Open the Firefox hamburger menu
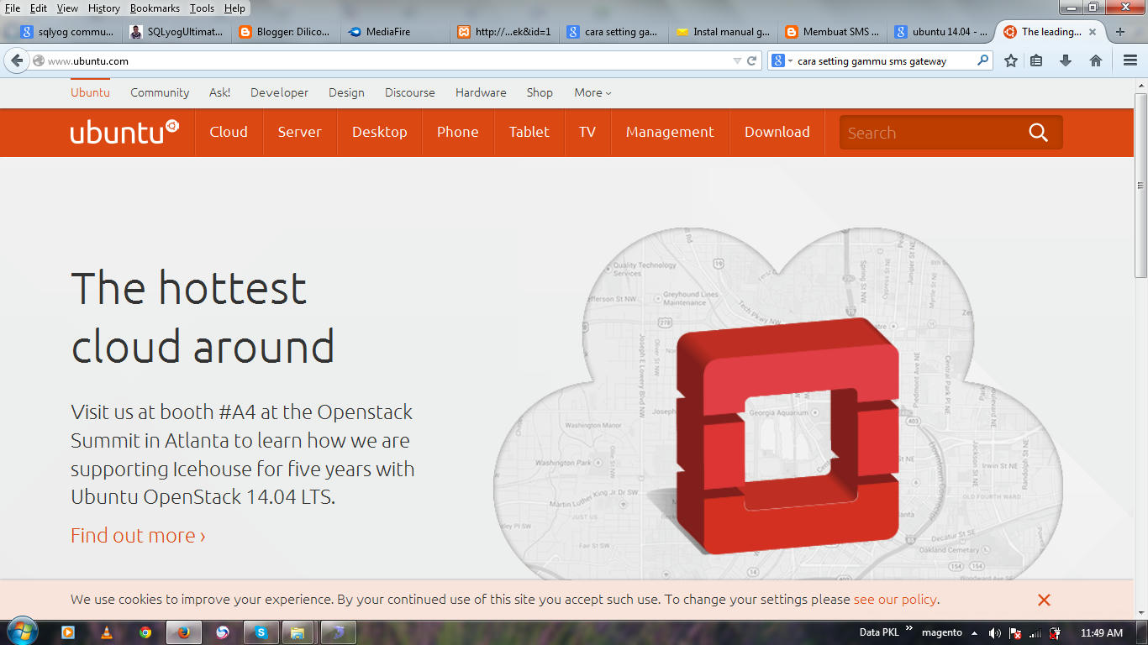Viewport: 1148px width, 645px height. pyautogui.click(x=1130, y=60)
